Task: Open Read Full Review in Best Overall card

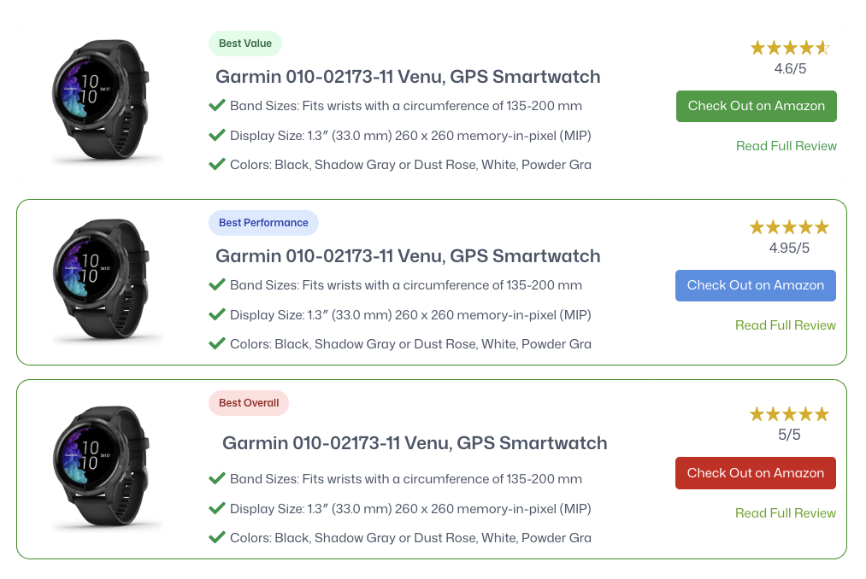Action: (x=786, y=512)
